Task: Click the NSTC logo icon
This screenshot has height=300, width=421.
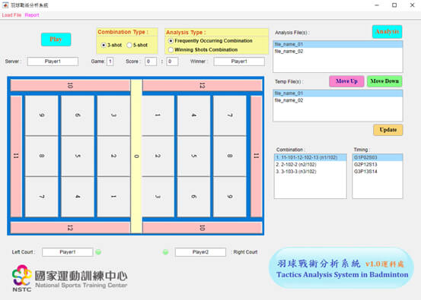Action: [22, 278]
